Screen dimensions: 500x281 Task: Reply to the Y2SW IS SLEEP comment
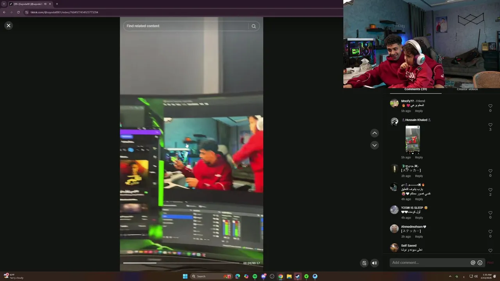click(x=419, y=218)
